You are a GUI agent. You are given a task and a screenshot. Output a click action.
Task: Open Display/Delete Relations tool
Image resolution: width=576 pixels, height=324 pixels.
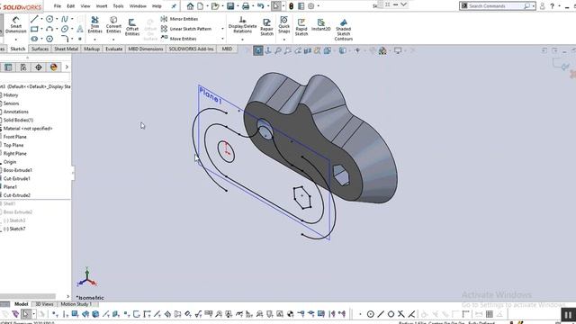(242, 24)
